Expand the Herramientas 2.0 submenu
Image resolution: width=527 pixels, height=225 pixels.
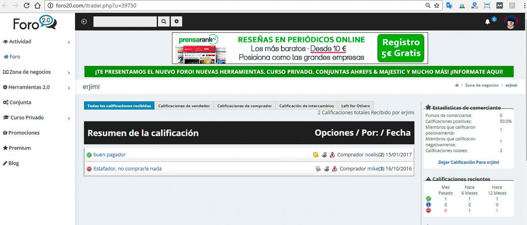click(69, 88)
